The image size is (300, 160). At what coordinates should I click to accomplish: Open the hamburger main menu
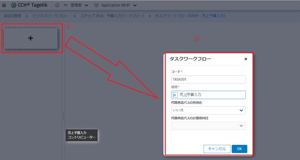4,5
